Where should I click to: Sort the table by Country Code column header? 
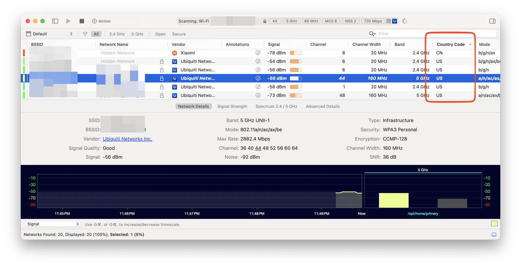pyautogui.click(x=451, y=44)
